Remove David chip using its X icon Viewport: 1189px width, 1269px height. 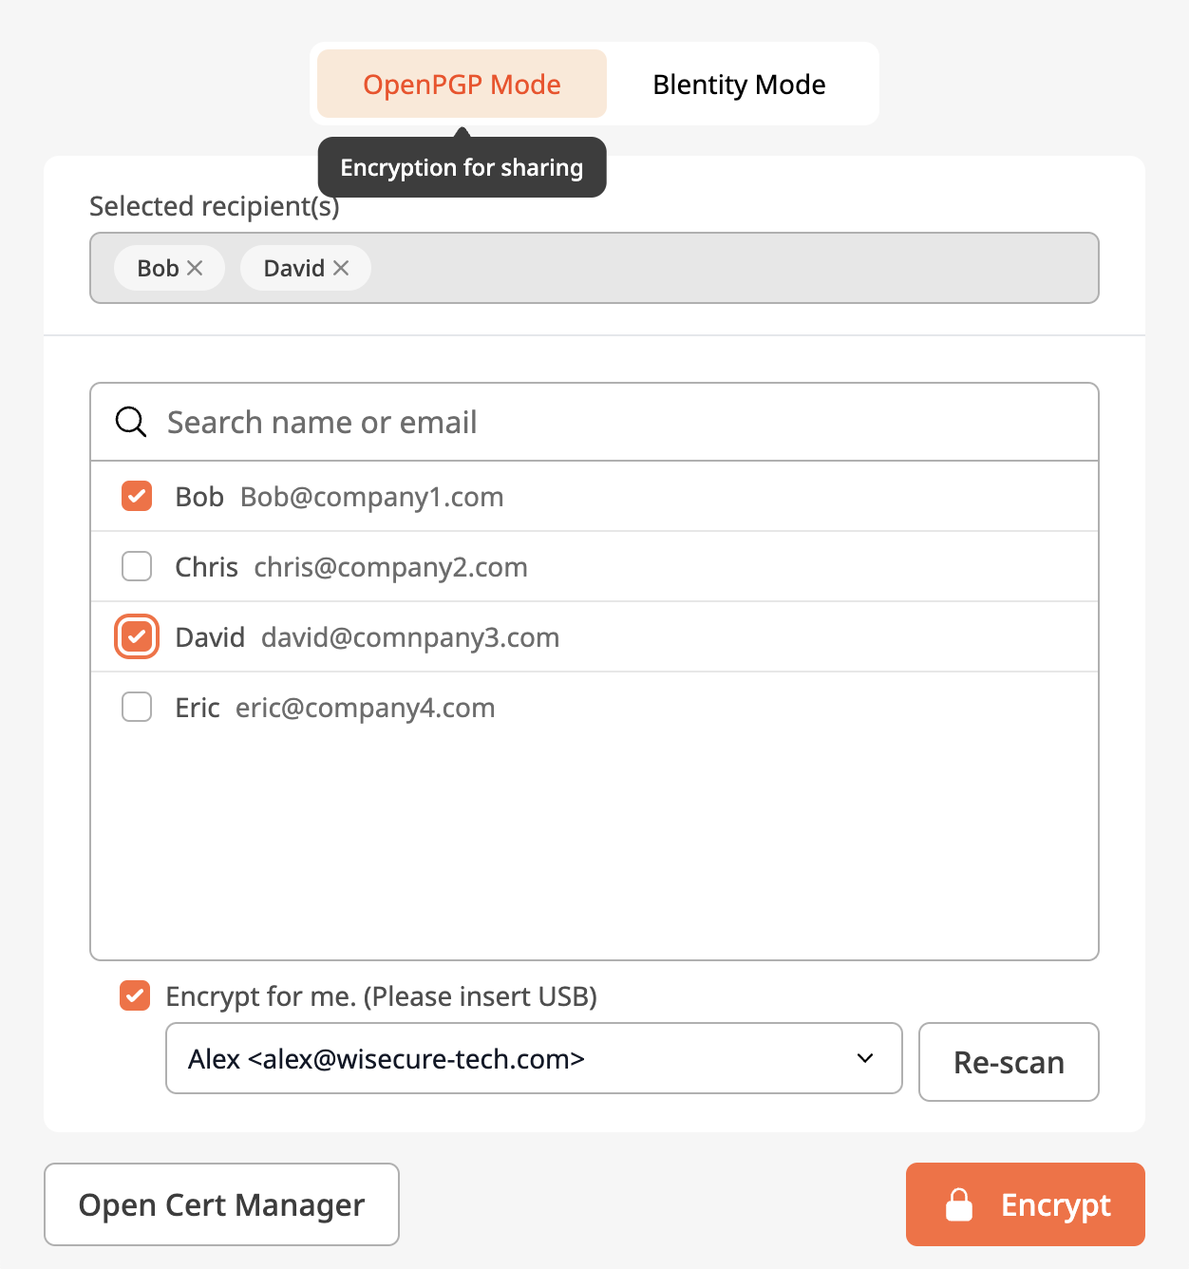tap(341, 269)
